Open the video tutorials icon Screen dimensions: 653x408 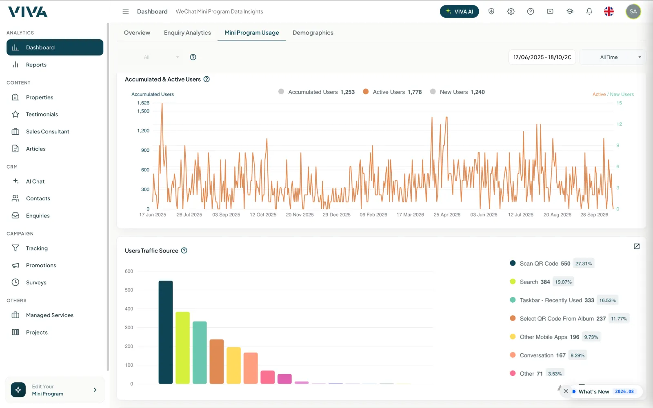pos(550,11)
